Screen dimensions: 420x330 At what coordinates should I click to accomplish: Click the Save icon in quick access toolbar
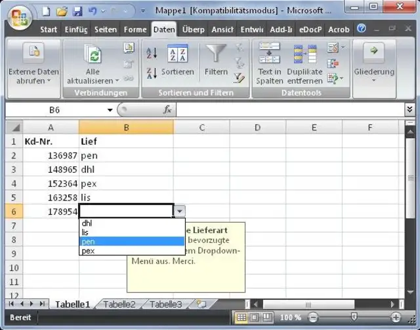pyautogui.click(x=77, y=11)
